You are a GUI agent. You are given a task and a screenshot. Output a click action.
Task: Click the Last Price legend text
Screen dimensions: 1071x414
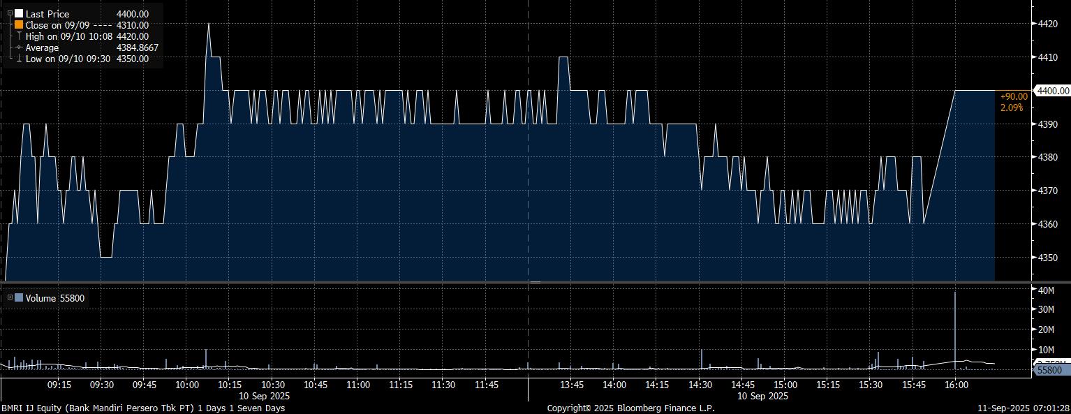pos(47,14)
